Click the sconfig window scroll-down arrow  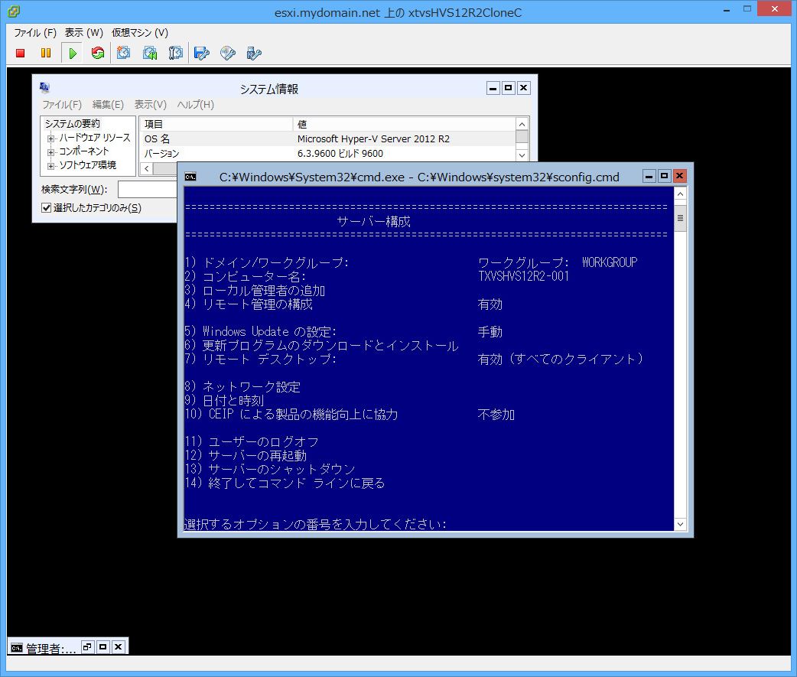(x=680, y=524)
